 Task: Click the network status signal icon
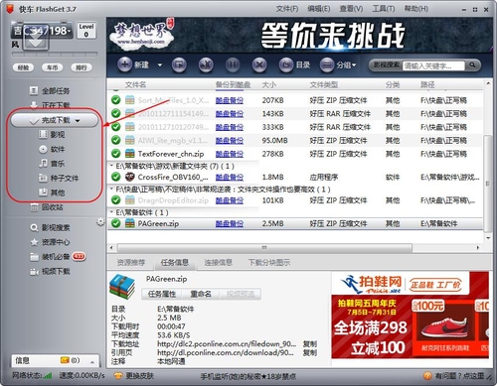[48, 376]
